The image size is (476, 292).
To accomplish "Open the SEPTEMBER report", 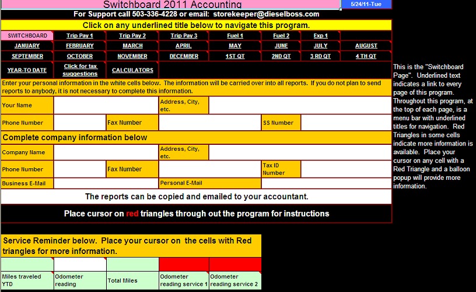I will click(27, 56).
